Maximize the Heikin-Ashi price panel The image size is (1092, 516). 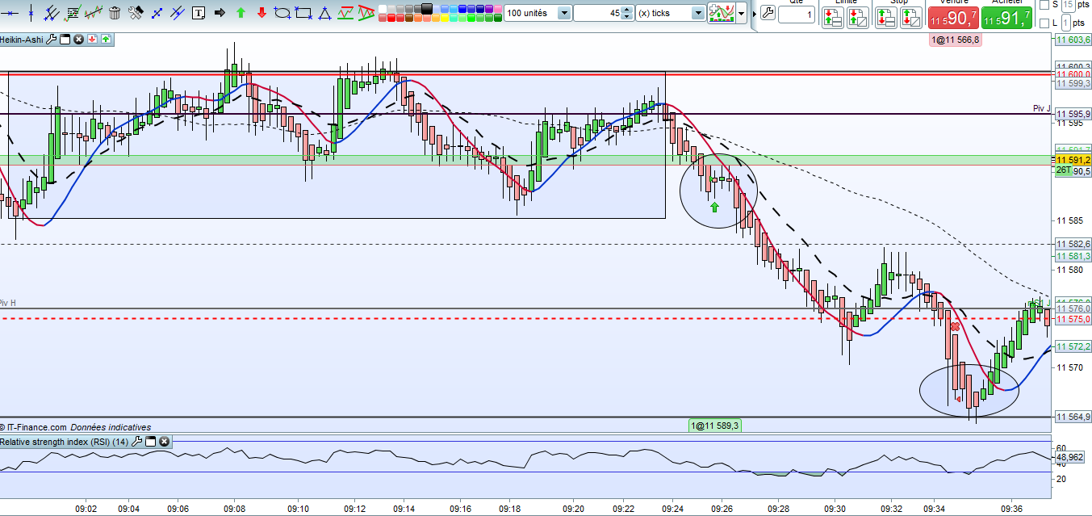point(65,39)
